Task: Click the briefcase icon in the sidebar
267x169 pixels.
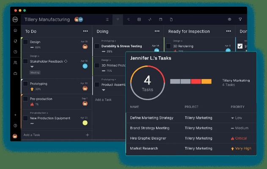Action: click(x=15, y=74)
